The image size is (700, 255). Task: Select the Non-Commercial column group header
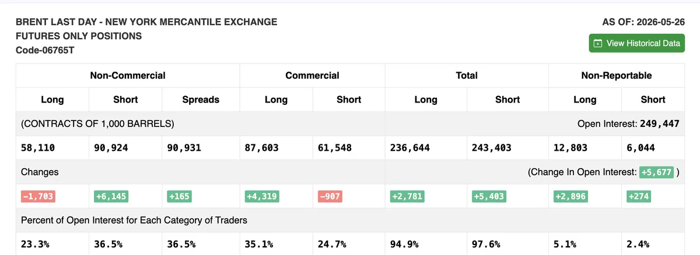pos(128,76)
